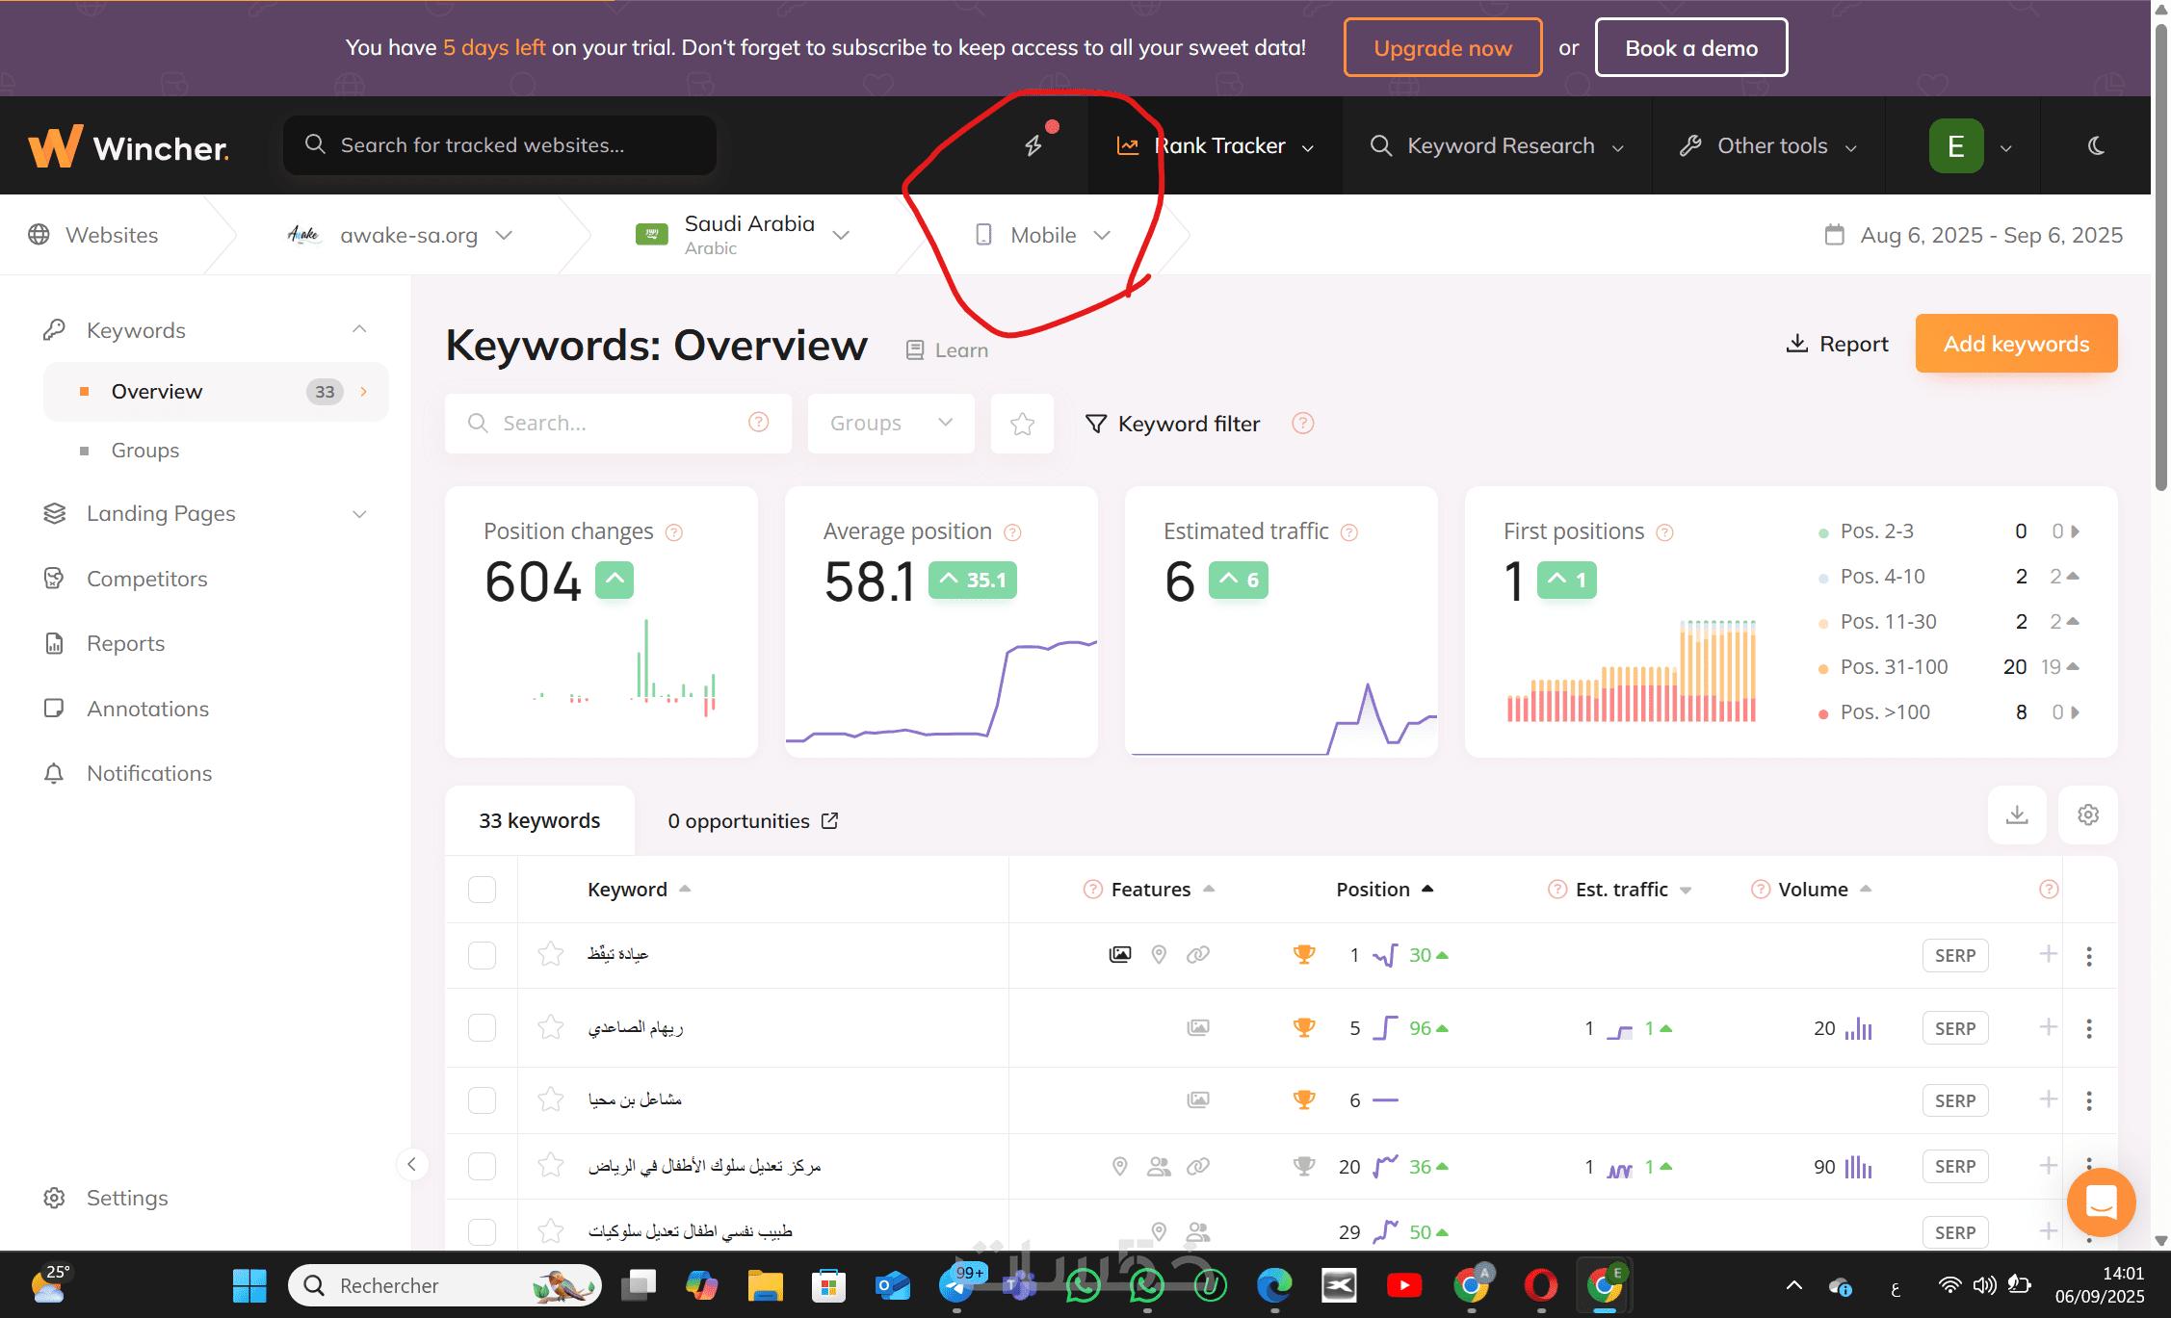
Task: Click the Upgrade now button
Action: [1442, 48]
